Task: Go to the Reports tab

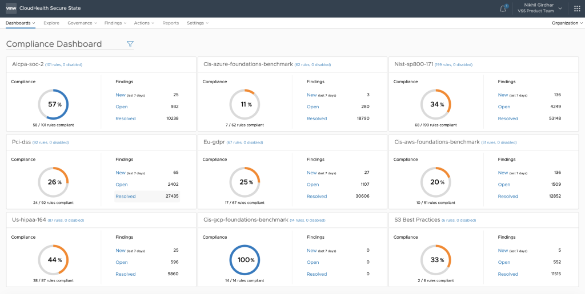Action: click(x=170, y=23)
